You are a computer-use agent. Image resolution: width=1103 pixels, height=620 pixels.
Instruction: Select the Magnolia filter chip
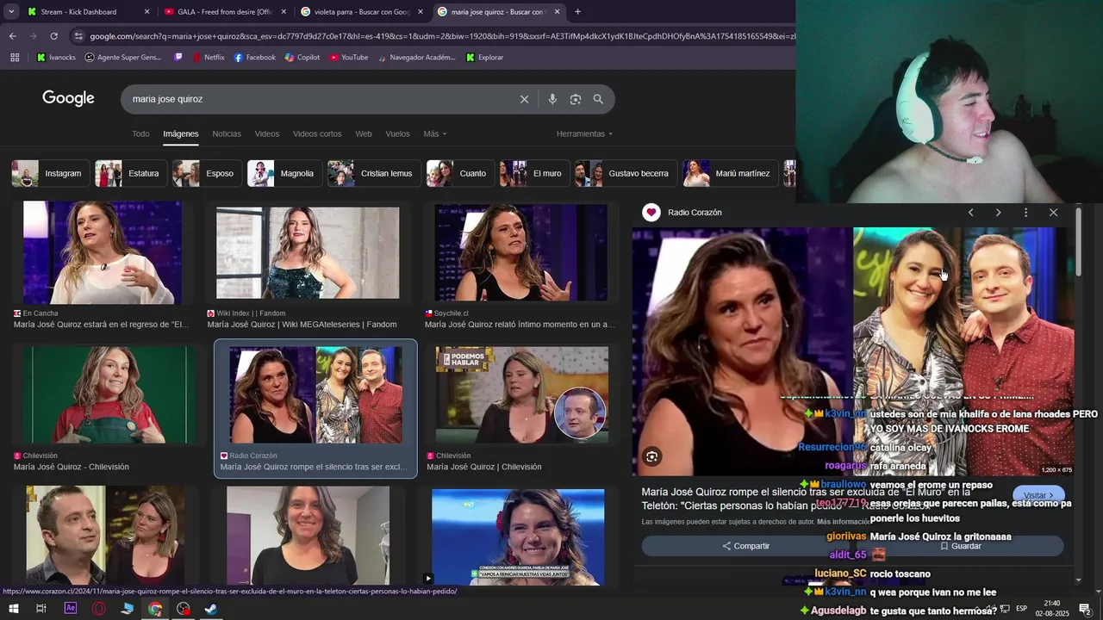[x=284, y=173]
